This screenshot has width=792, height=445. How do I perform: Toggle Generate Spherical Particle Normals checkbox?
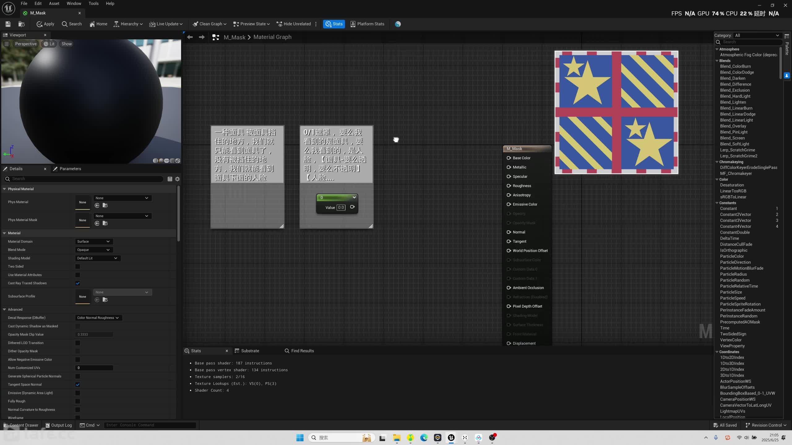point(78,376)
